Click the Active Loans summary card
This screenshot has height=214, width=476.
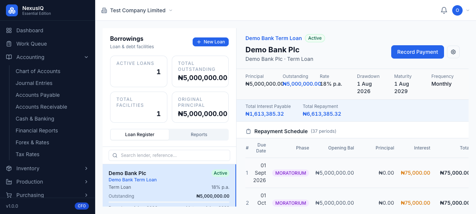(139, 72)
